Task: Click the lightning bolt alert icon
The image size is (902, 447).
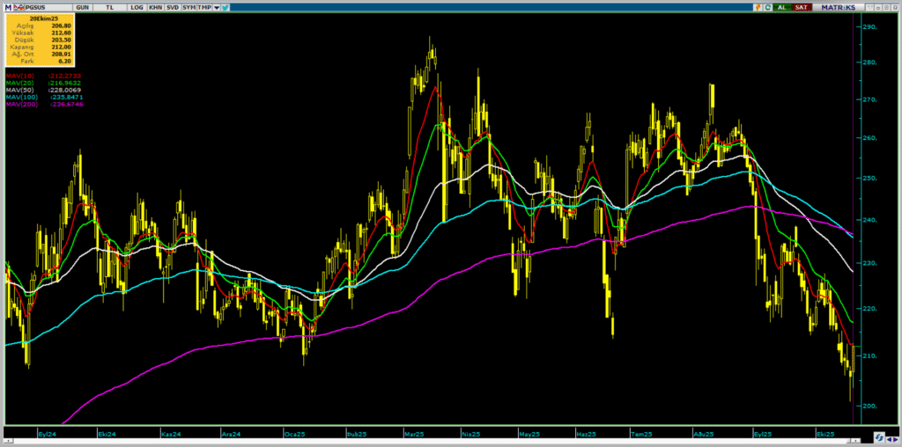Action: [x=757, y=7]
